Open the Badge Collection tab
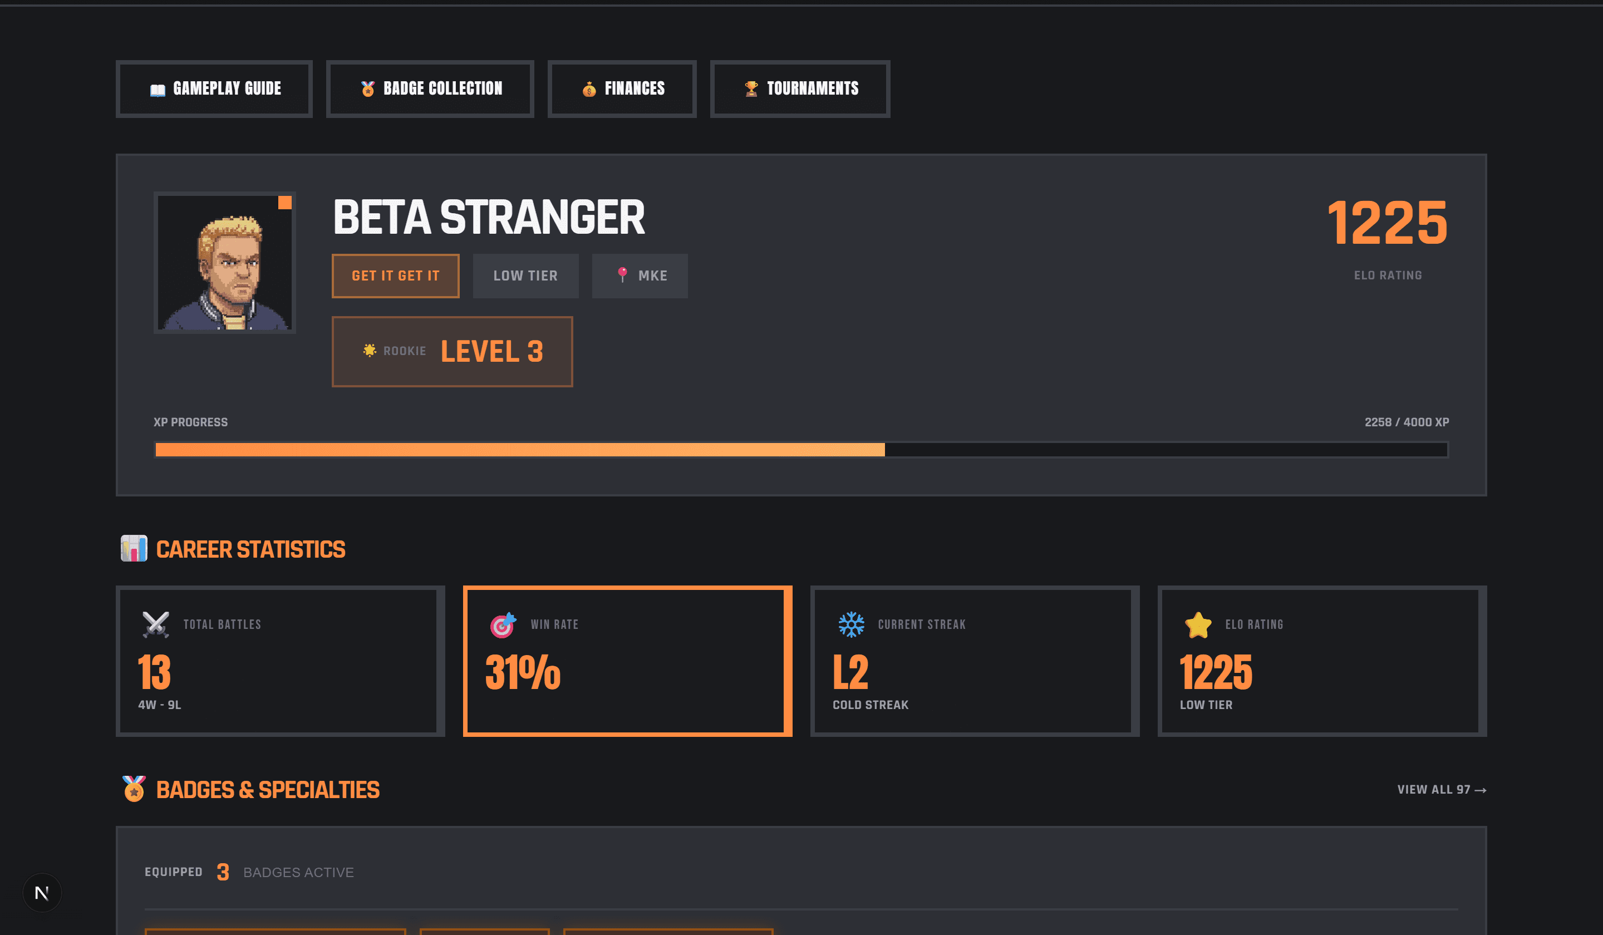This screenshot has height=935, width=1603. pos(430,88)
